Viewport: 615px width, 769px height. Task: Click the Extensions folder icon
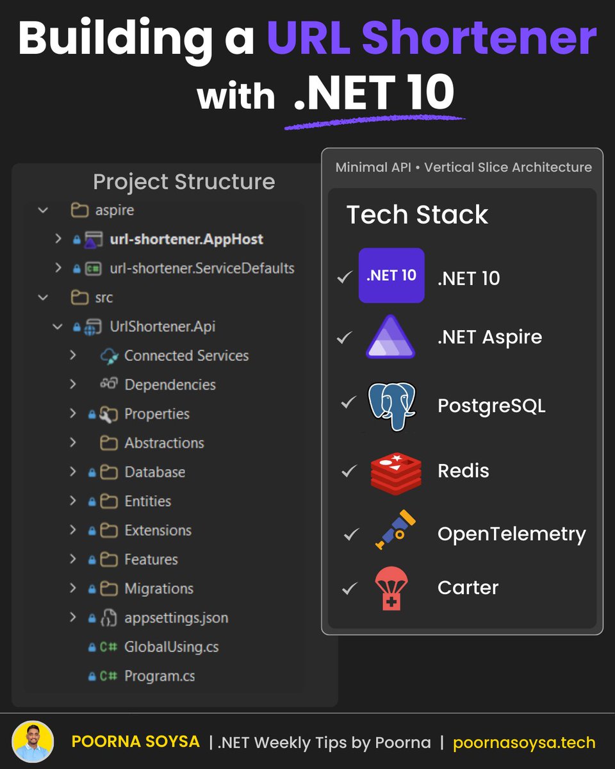pyautogui.click(x=109, y=530)
